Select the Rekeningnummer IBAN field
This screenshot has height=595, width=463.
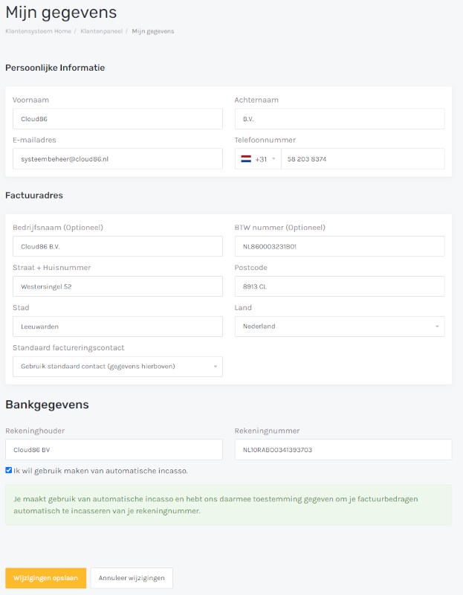[343, 450]
